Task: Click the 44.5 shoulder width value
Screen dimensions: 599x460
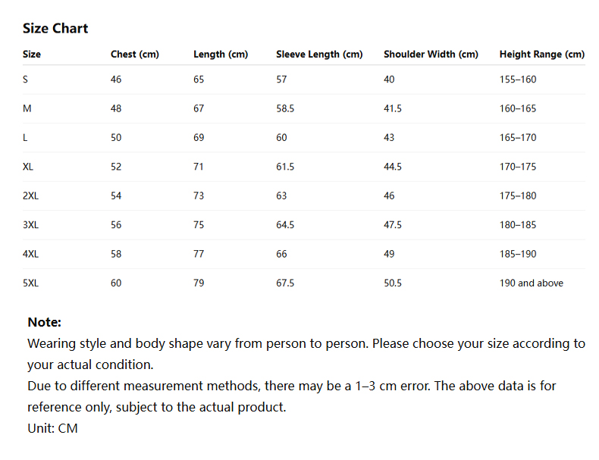Action: tap(393, 167)
